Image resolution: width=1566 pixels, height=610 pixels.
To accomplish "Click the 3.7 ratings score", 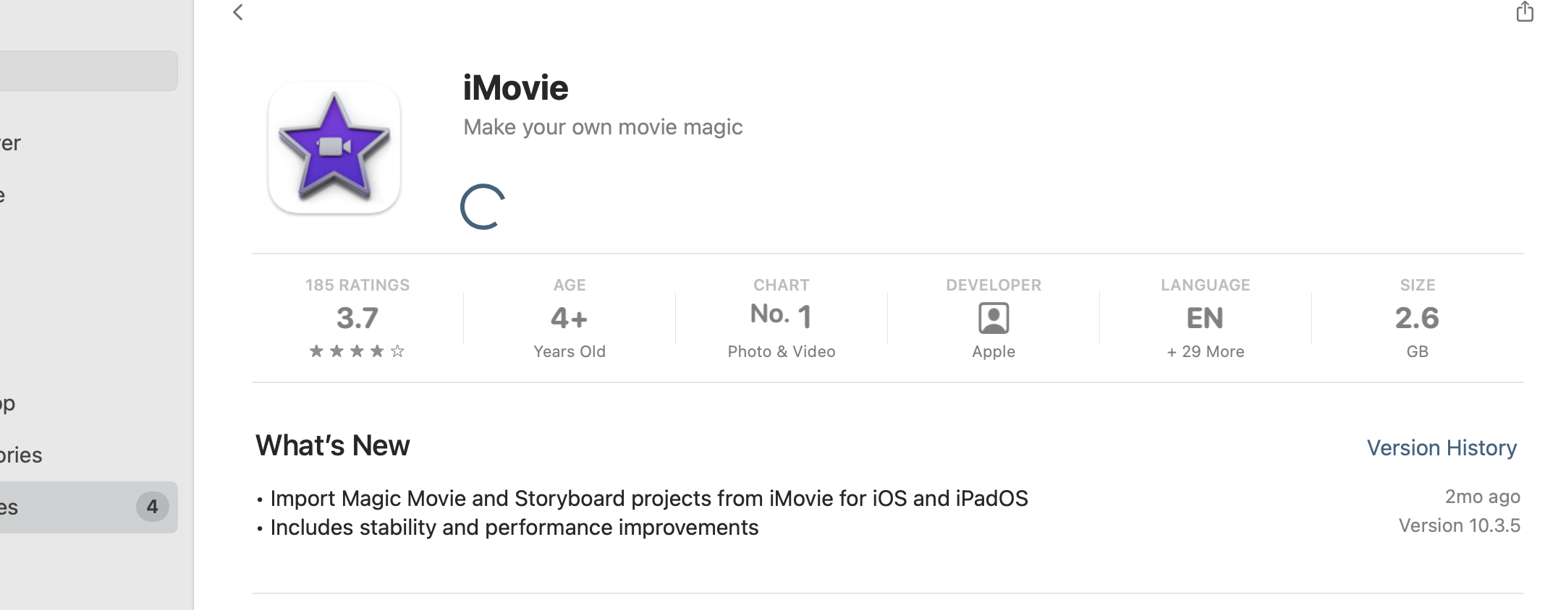I will coord(357,318).
